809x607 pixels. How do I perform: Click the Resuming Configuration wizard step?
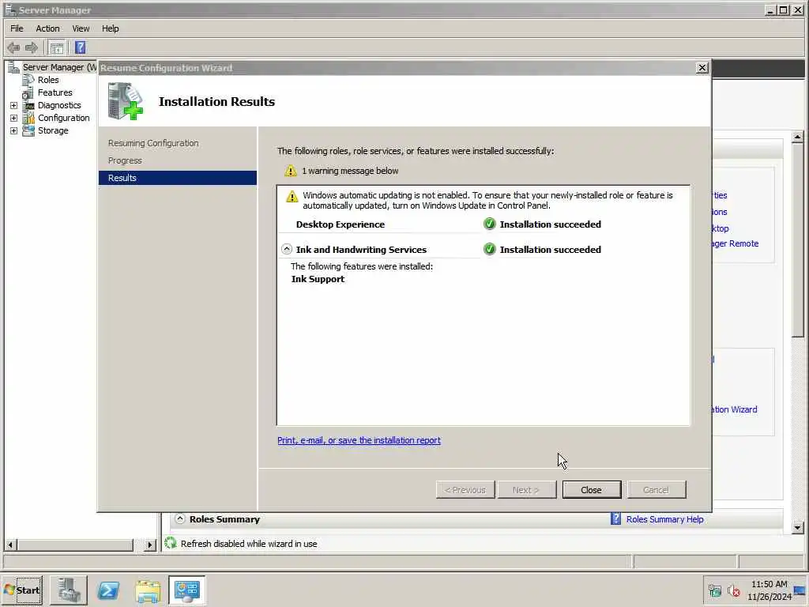[153, 143]
